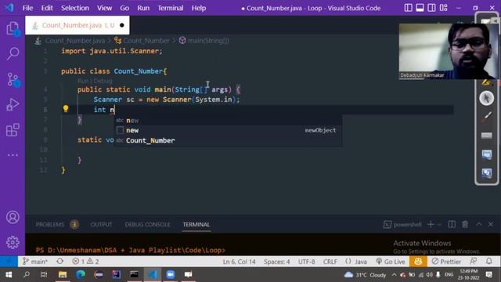Screen dimensions: 501x282
Task: Toggle bottom panel layout icon
Action: tap(420, 8)
